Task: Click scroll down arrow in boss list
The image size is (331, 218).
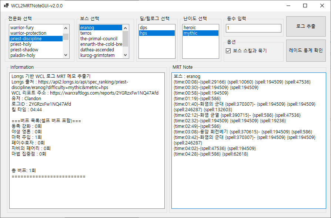Action: tap(126, 55)
